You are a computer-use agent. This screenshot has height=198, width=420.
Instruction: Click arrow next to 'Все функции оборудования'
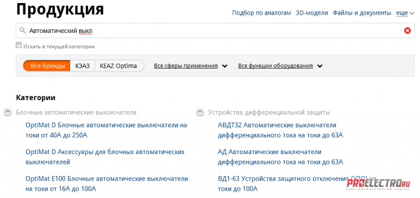(x=320, y=66)
